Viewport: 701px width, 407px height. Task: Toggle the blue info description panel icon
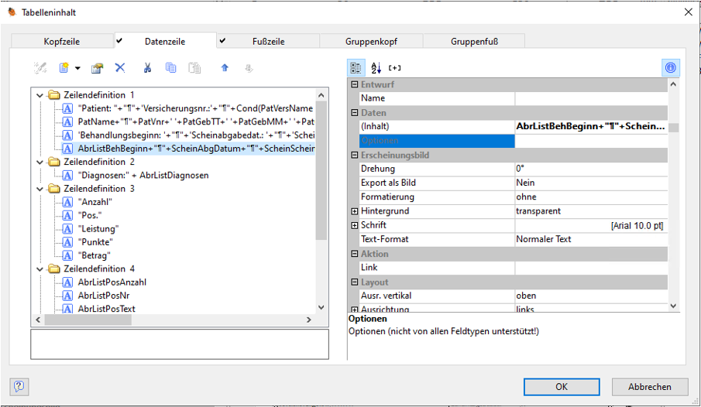pyautogui.click(x=671, y=68)
